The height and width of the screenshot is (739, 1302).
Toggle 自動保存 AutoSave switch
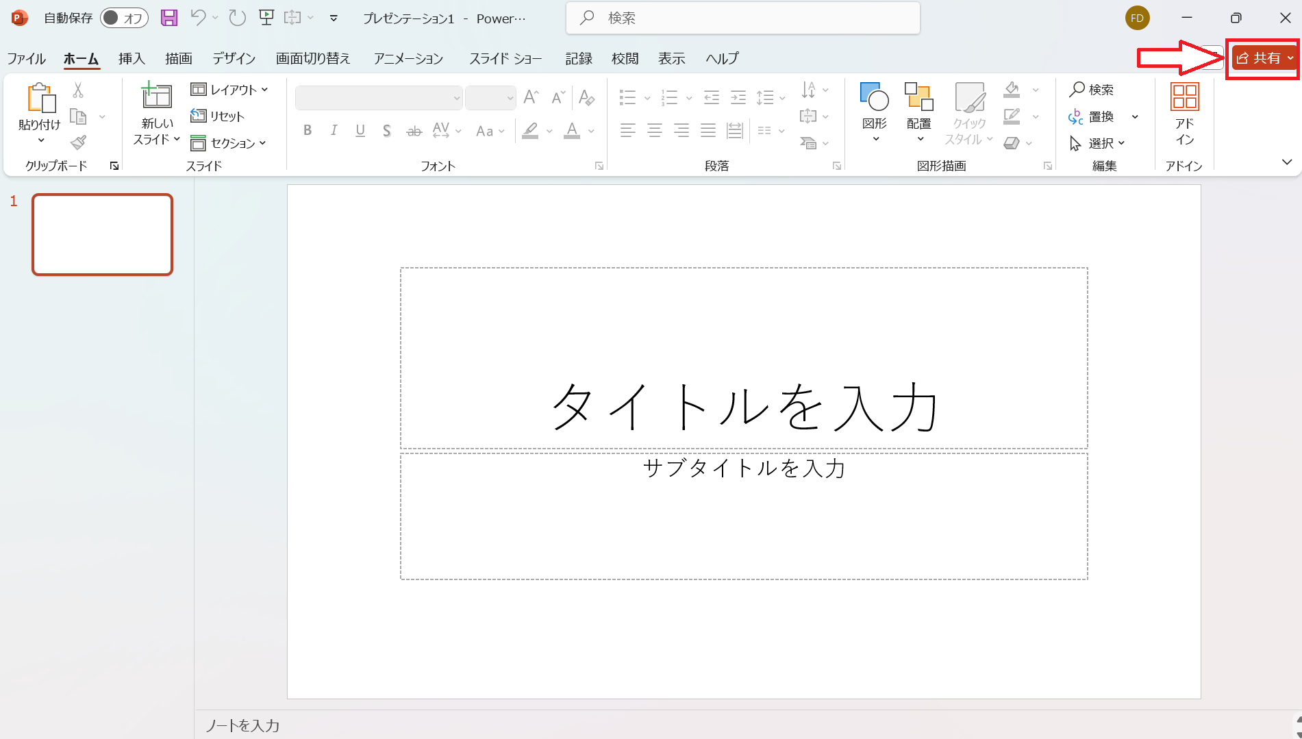124,18
